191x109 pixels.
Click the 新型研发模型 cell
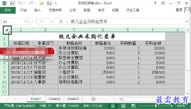[74, 58]
